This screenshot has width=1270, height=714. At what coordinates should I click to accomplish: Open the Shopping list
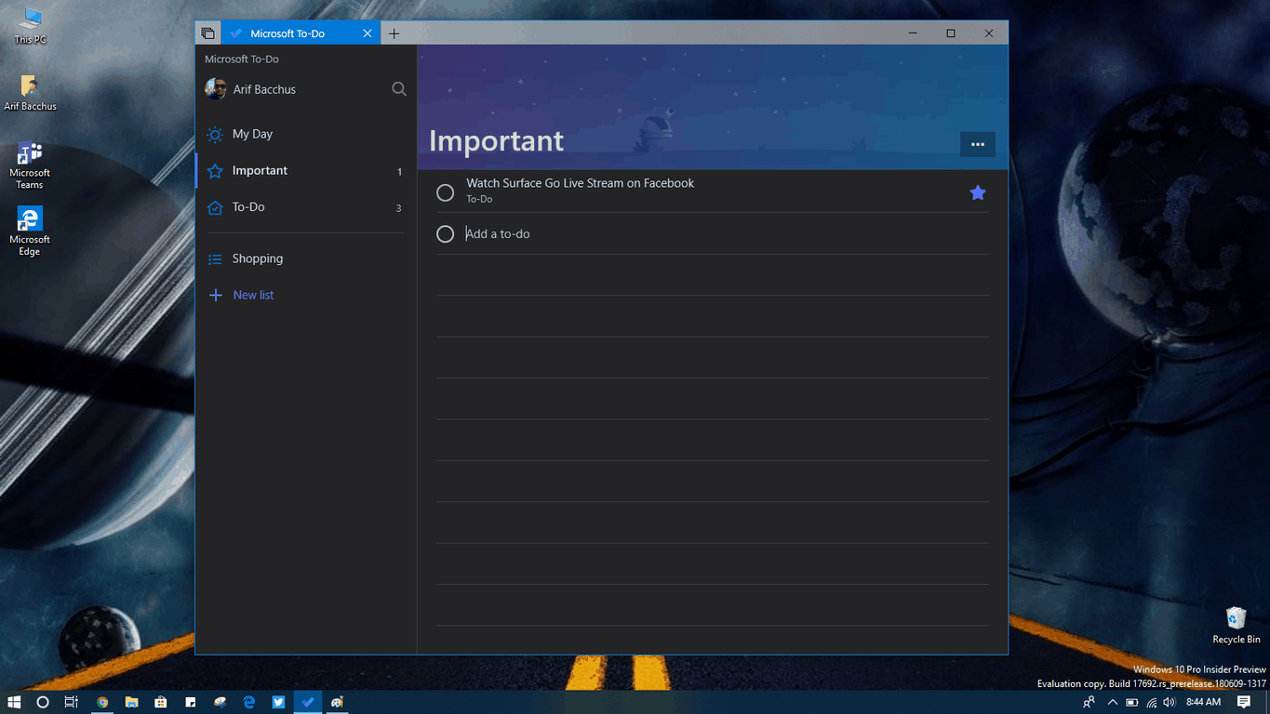(x=257, y=258)
